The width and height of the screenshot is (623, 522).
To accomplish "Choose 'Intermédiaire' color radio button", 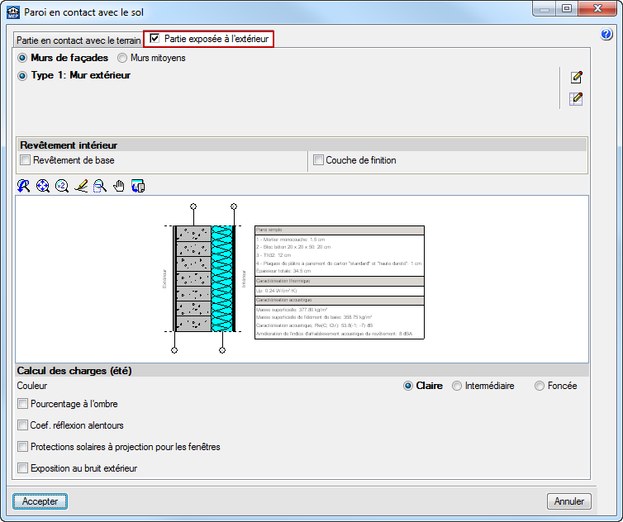I will click(x=457, y=386).
